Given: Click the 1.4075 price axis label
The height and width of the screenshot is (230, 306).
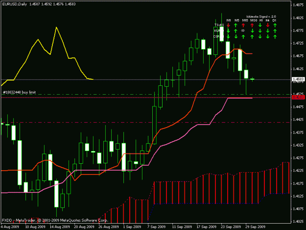Looking at the screenshot, I should tap(298, 209).
